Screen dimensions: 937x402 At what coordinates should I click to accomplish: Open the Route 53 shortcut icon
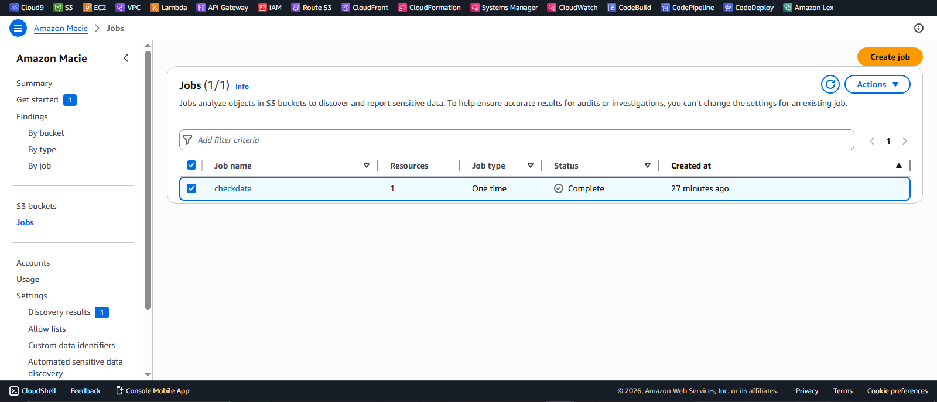[296, 8]
